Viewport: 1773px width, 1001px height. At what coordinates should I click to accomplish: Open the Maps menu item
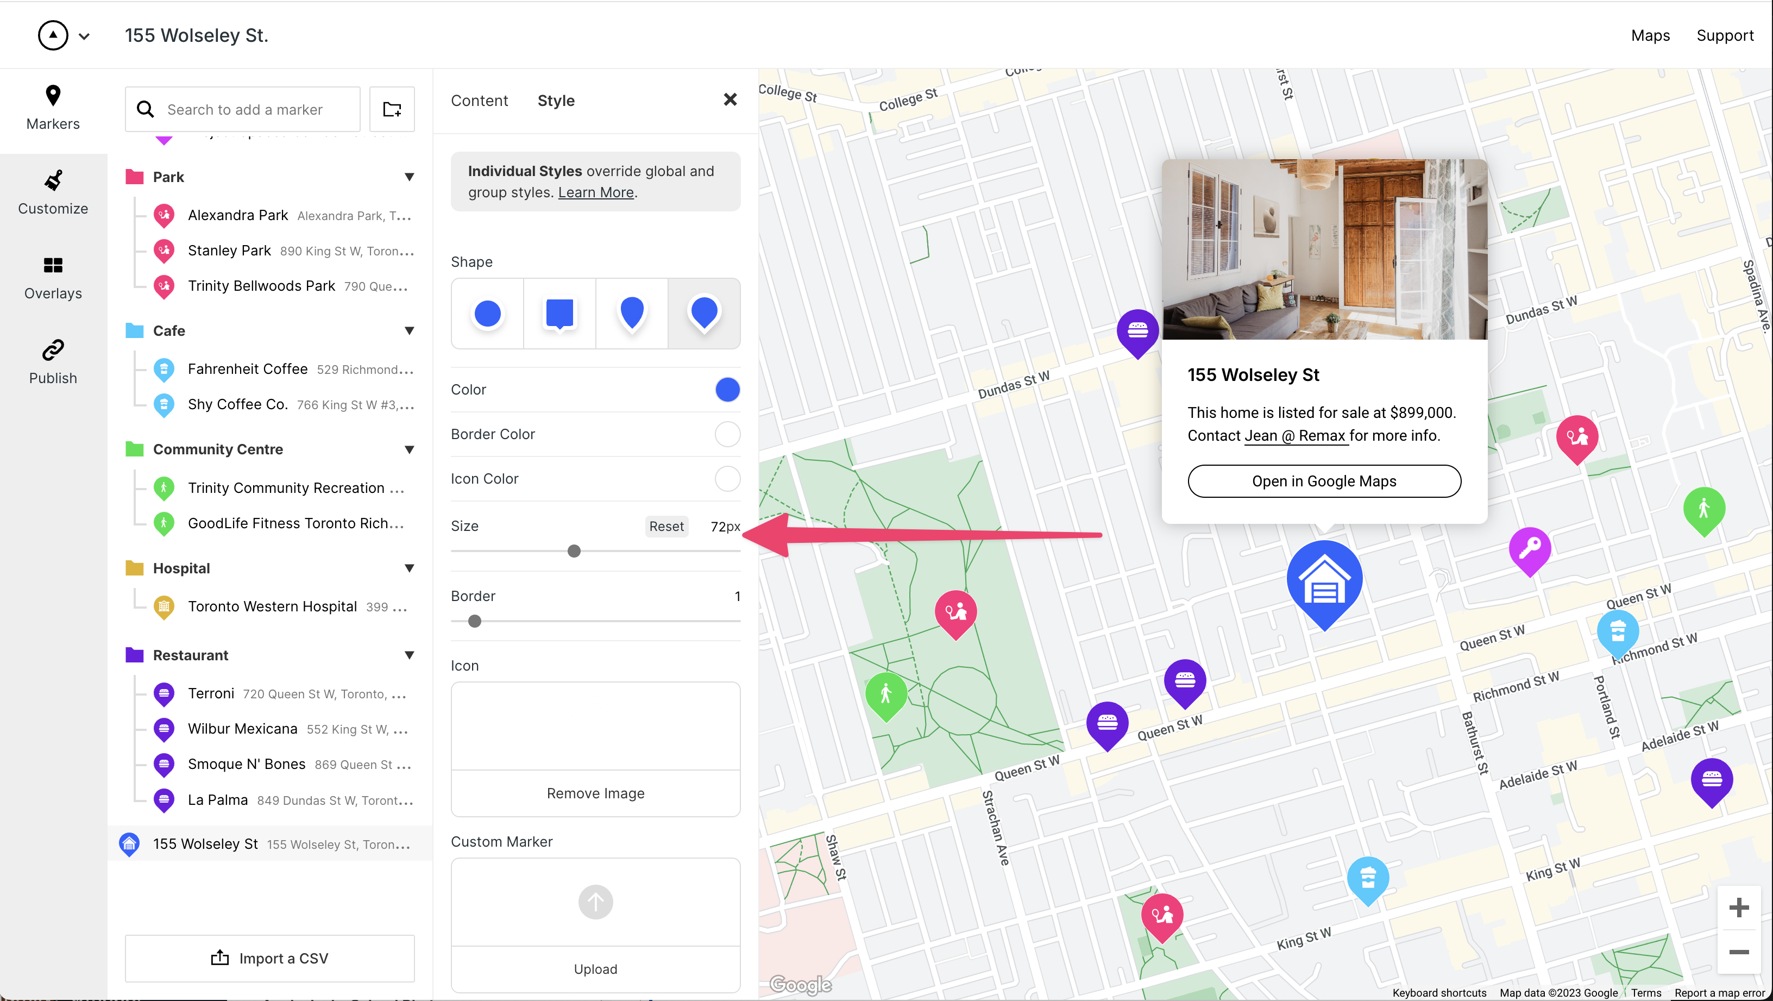pos(1650,35)
